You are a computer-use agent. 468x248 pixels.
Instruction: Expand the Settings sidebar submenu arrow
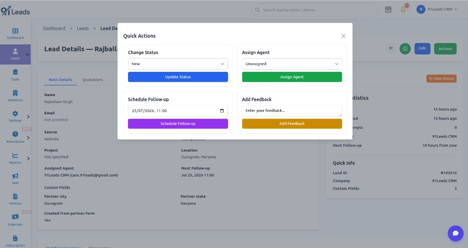point(28,117)
